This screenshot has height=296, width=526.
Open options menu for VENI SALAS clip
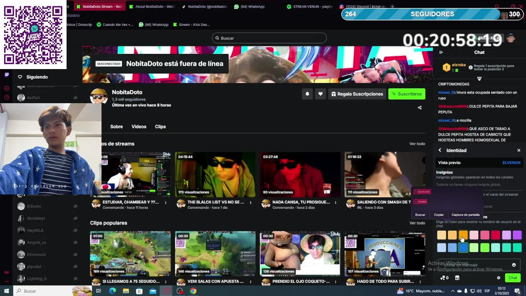pyautogui.click(x=251, y=282)
